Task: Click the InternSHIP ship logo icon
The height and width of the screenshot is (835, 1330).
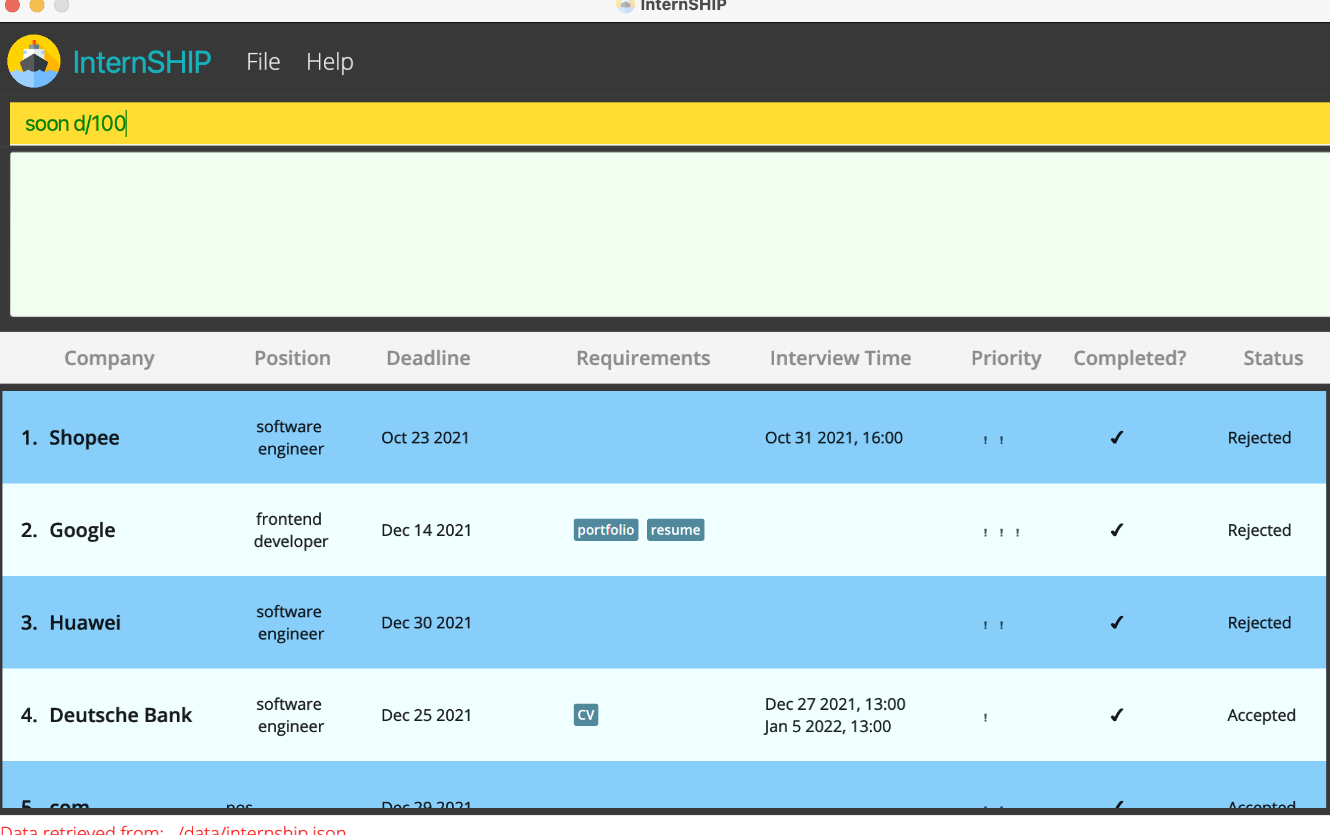Action: [34, 61]
